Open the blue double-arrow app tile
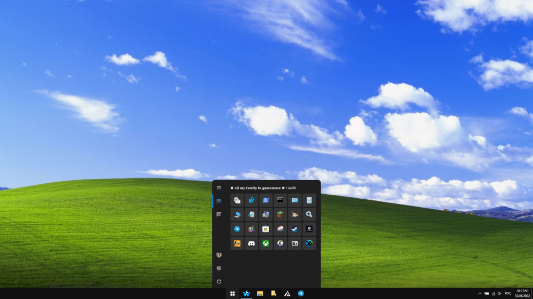 coord(309,243)
